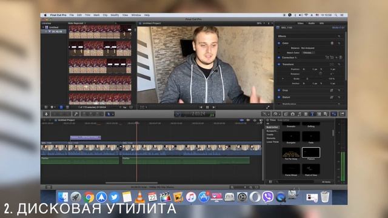Image resolution: width=388 pixels, height=218 pixels.
Task: Switch to inspector Audio tab
Action: click(x=311, y=23)
